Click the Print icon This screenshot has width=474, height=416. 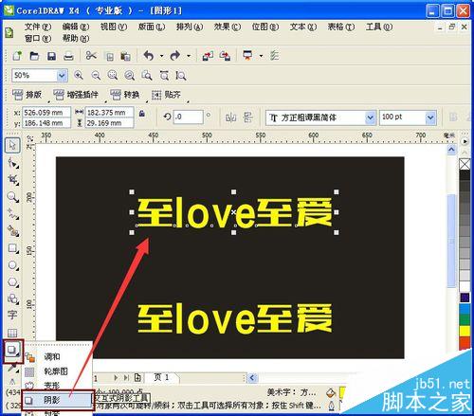(68, 56)
